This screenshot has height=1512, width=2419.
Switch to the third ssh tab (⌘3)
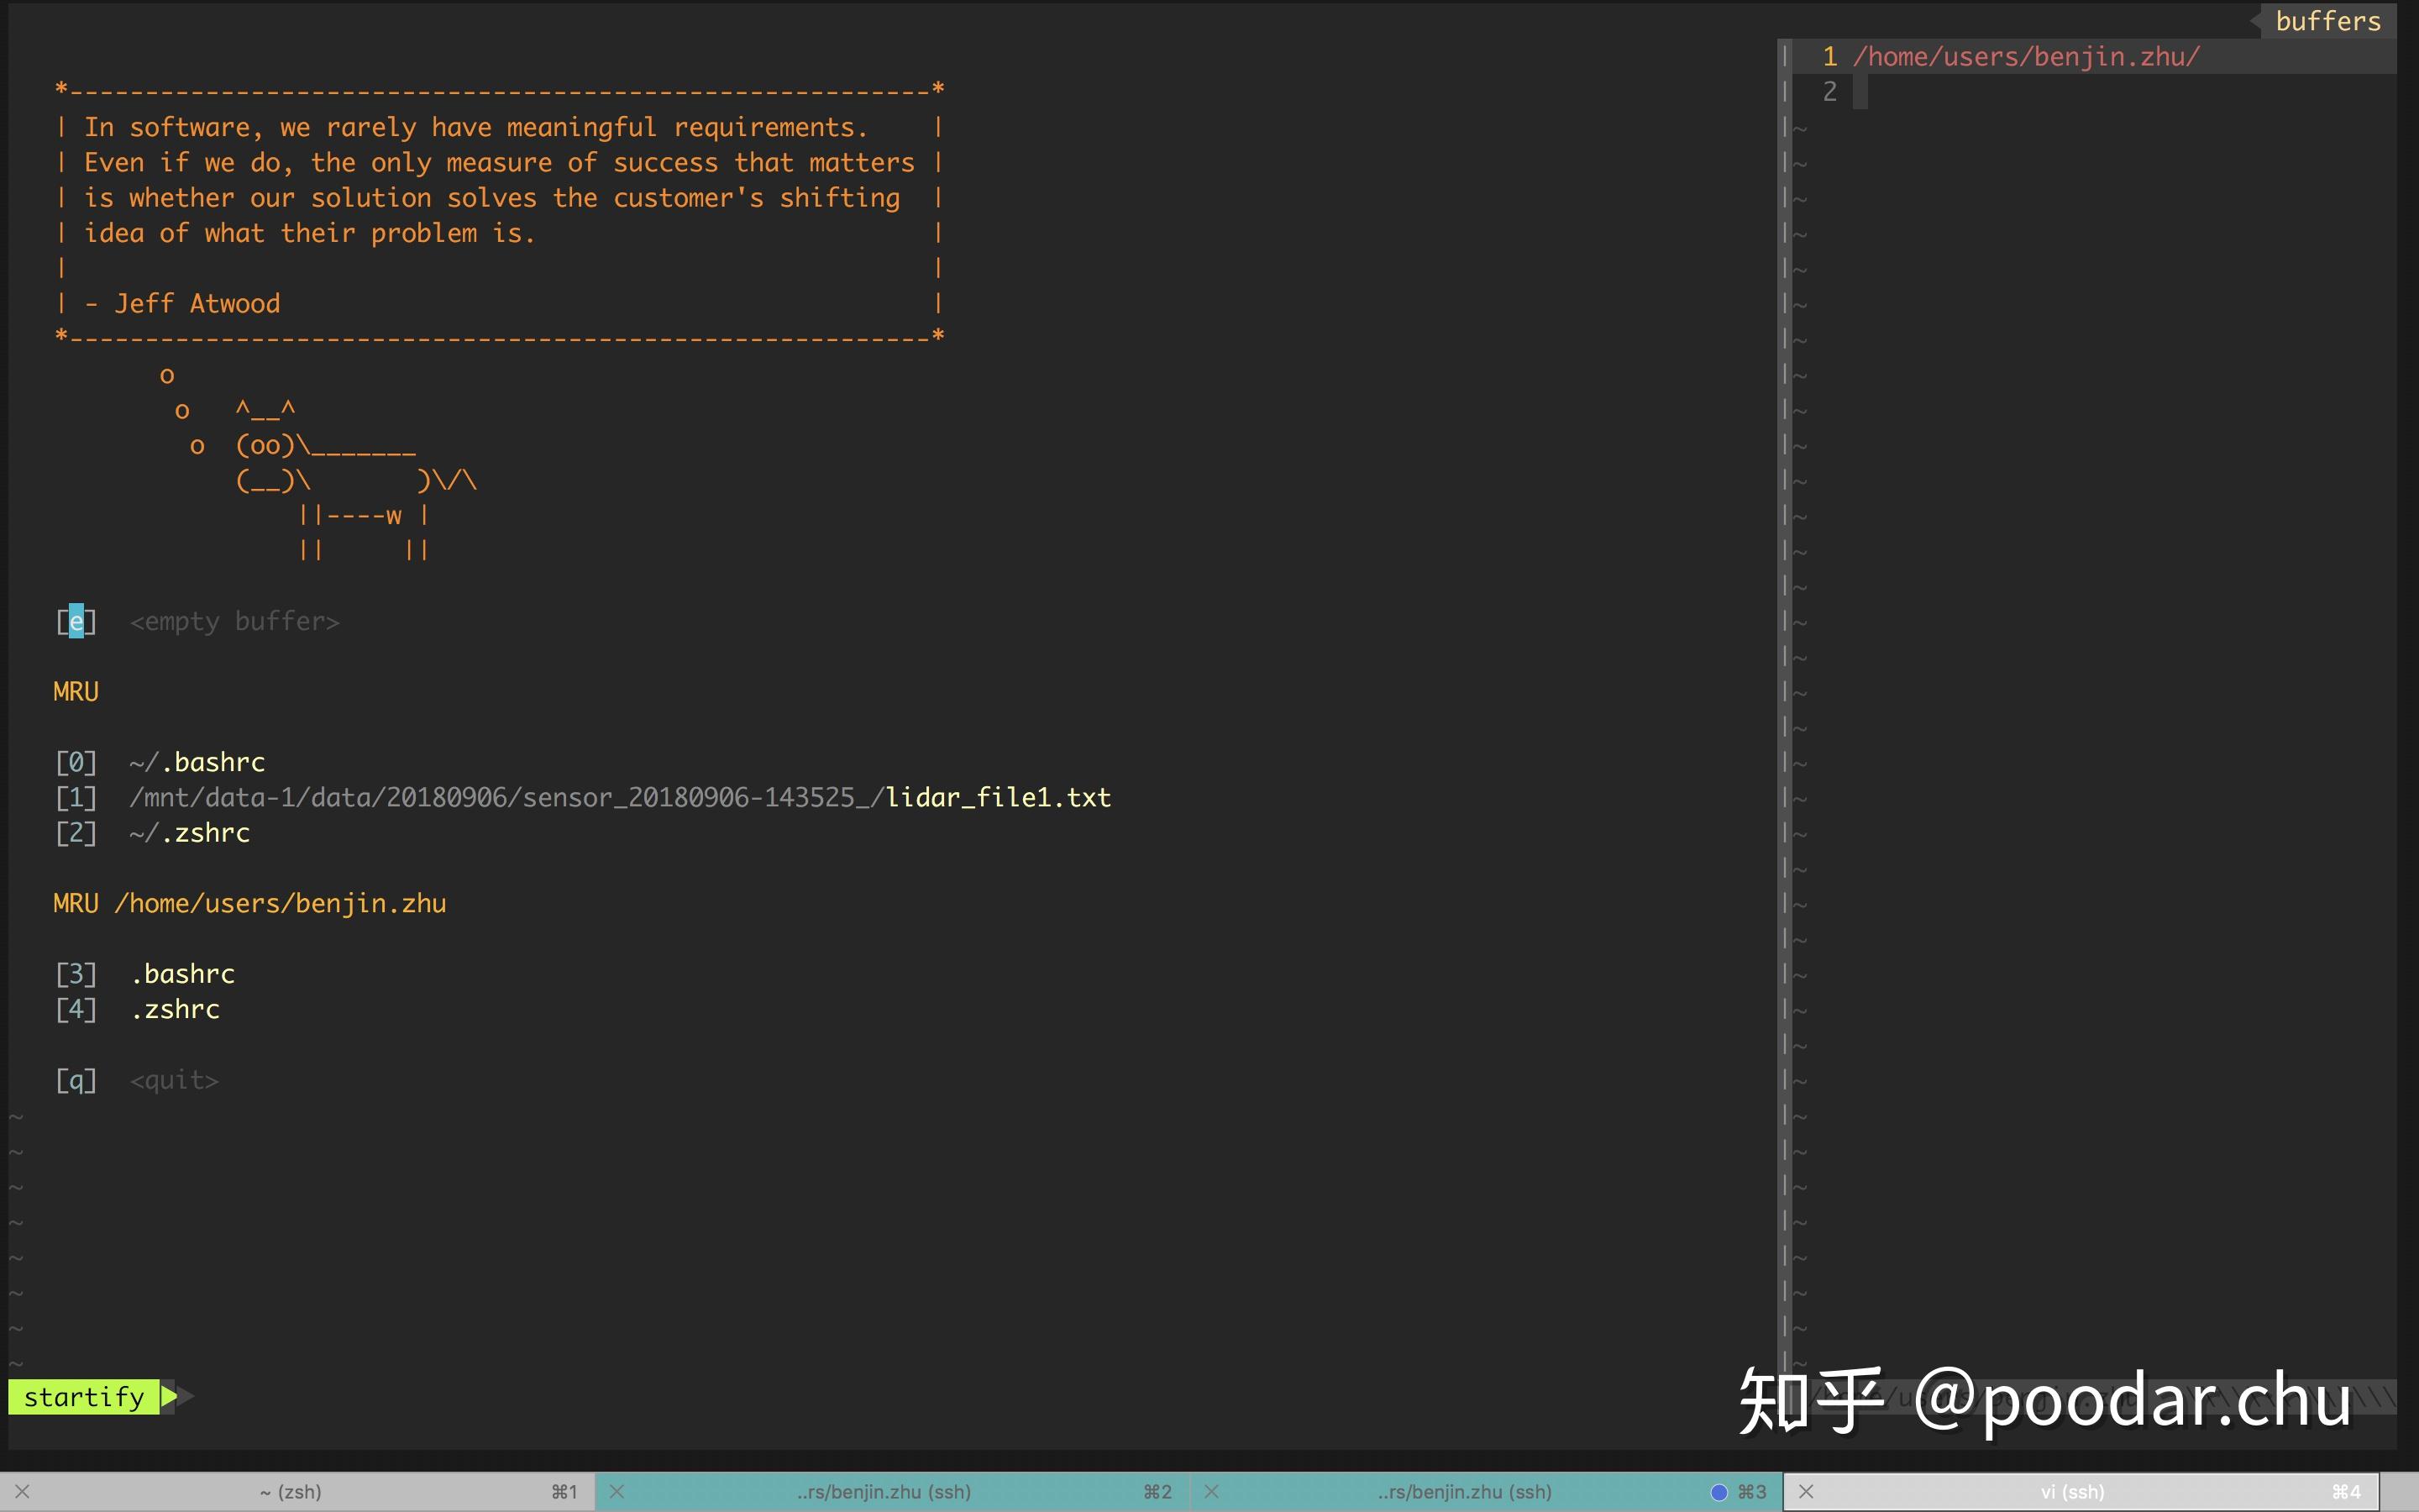(x=1464, y=1491)
